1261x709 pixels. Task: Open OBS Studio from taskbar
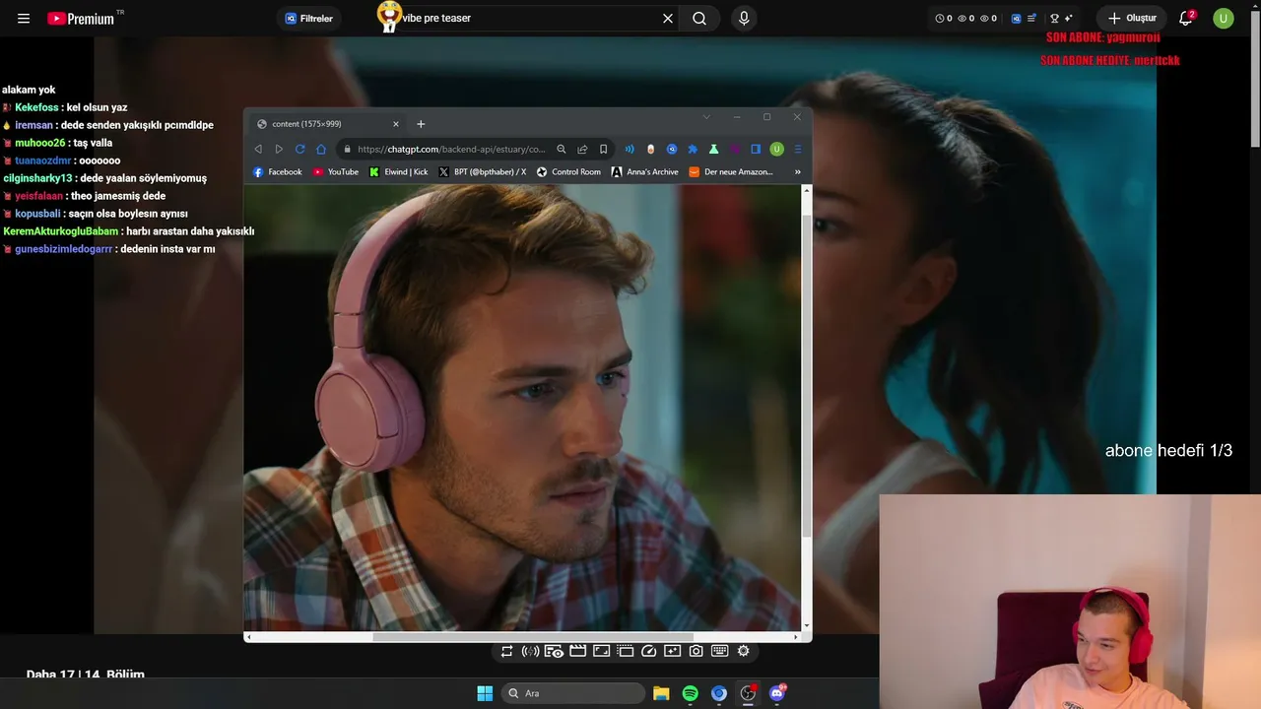(748, 693)
